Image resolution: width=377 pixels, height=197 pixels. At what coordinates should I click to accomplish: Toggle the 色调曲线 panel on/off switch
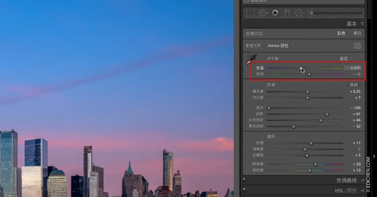244,180
